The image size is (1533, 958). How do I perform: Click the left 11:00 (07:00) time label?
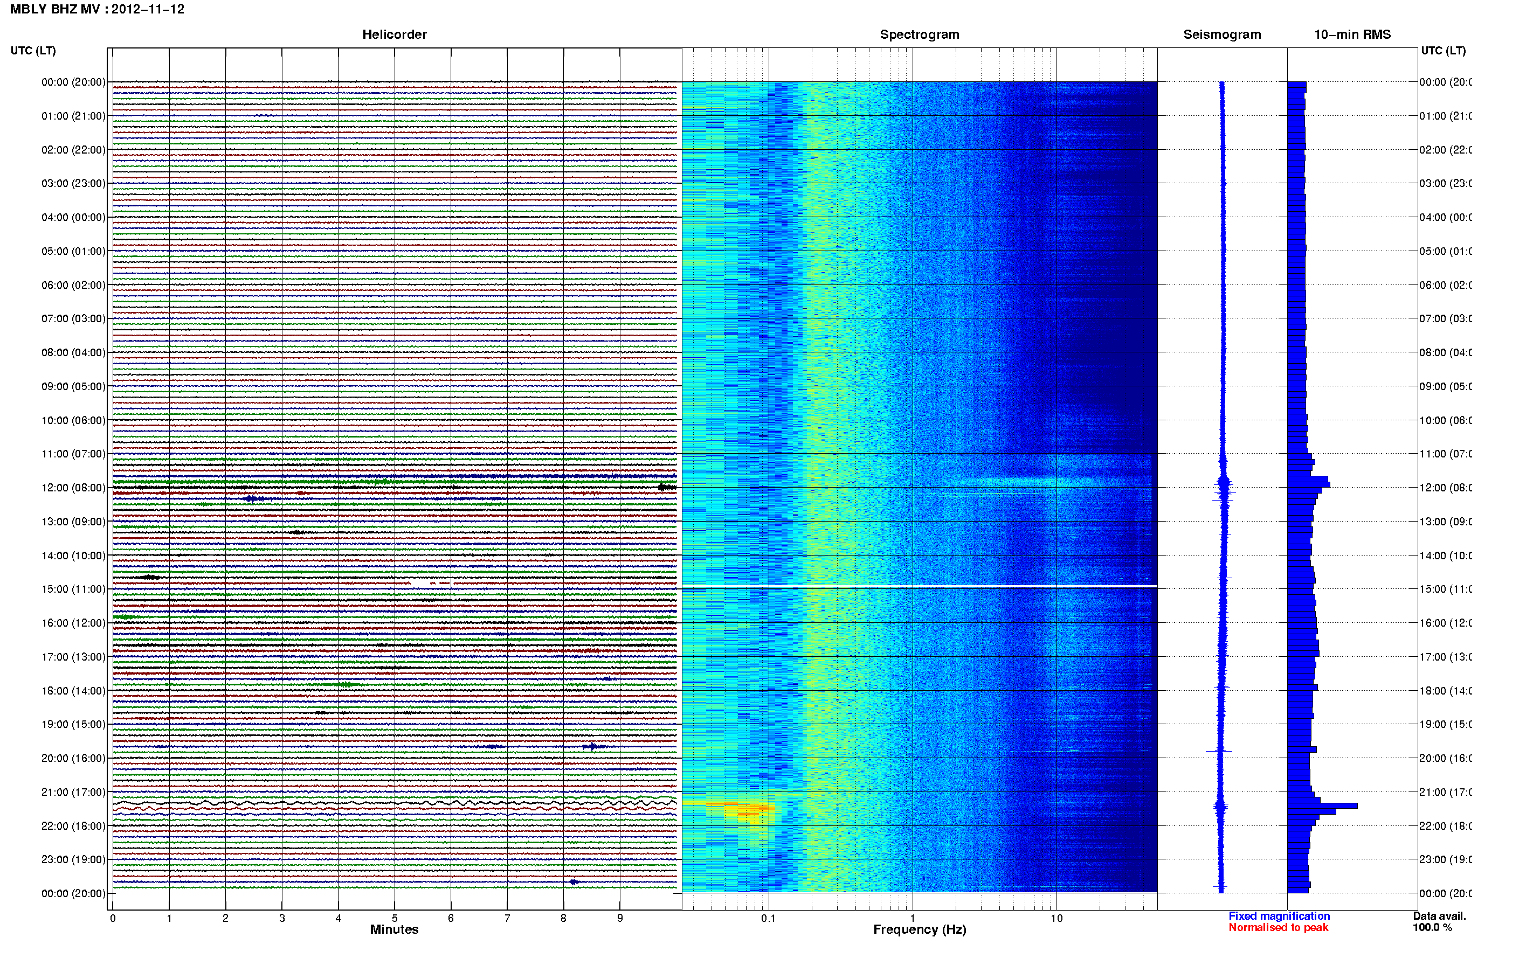click(73, 454)
